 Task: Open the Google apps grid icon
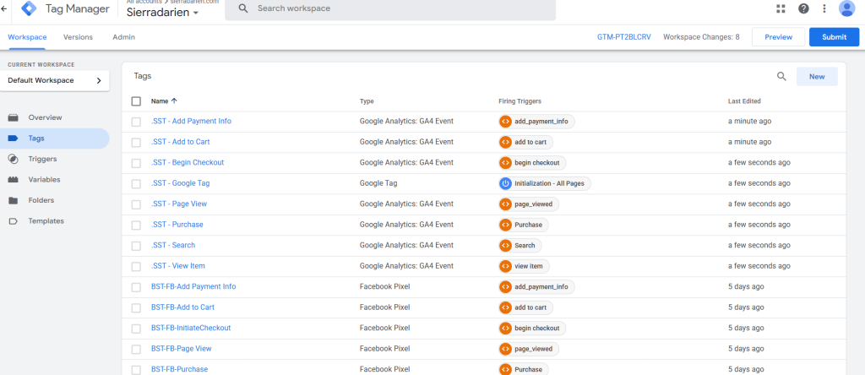(x=781, y=8)
